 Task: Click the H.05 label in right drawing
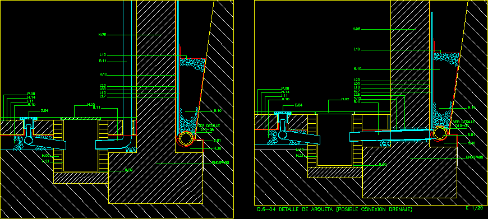click(x=356, y=29)
